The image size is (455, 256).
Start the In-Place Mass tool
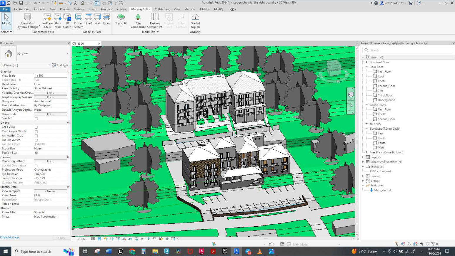[47, 21]
